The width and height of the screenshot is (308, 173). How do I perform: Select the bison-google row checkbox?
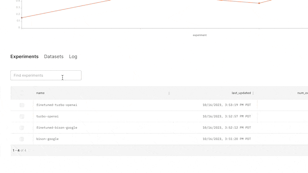[22, 139]
